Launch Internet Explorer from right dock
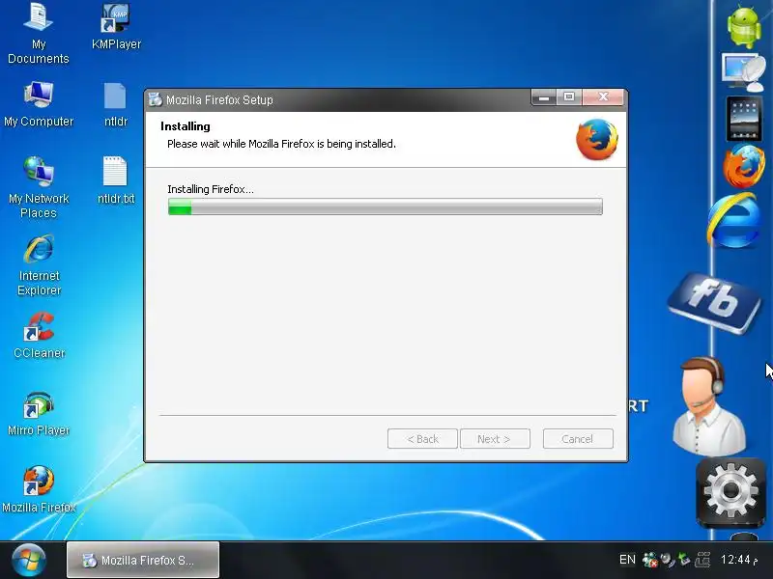The image size is (773, 579). point(734,220)
